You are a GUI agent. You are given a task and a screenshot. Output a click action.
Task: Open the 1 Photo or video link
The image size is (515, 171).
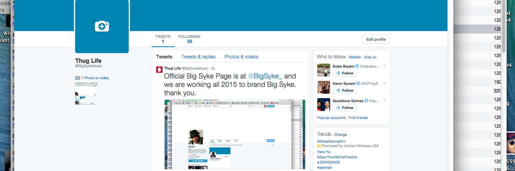pos(95,78)
